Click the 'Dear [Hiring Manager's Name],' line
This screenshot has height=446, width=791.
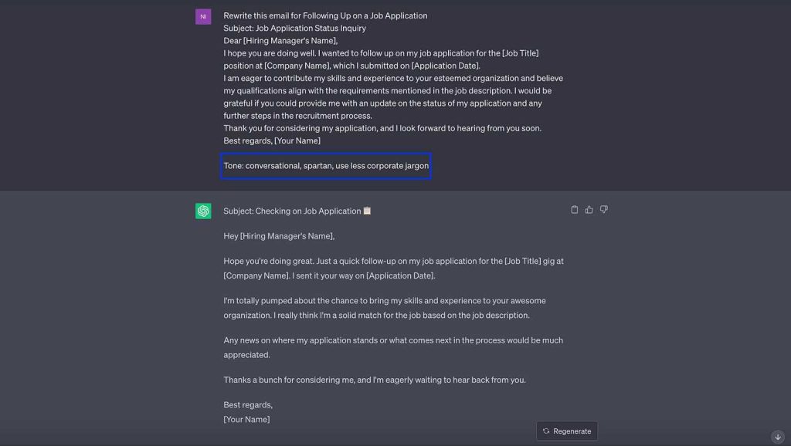[x=280, y=41]
